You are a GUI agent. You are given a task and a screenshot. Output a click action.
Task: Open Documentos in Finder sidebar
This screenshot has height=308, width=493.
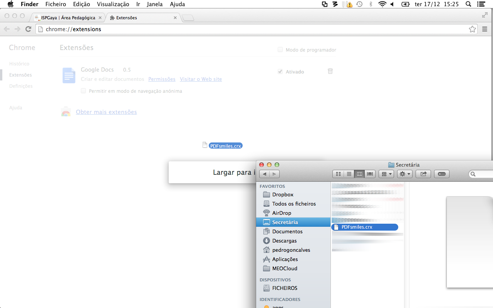pos(287,231)
